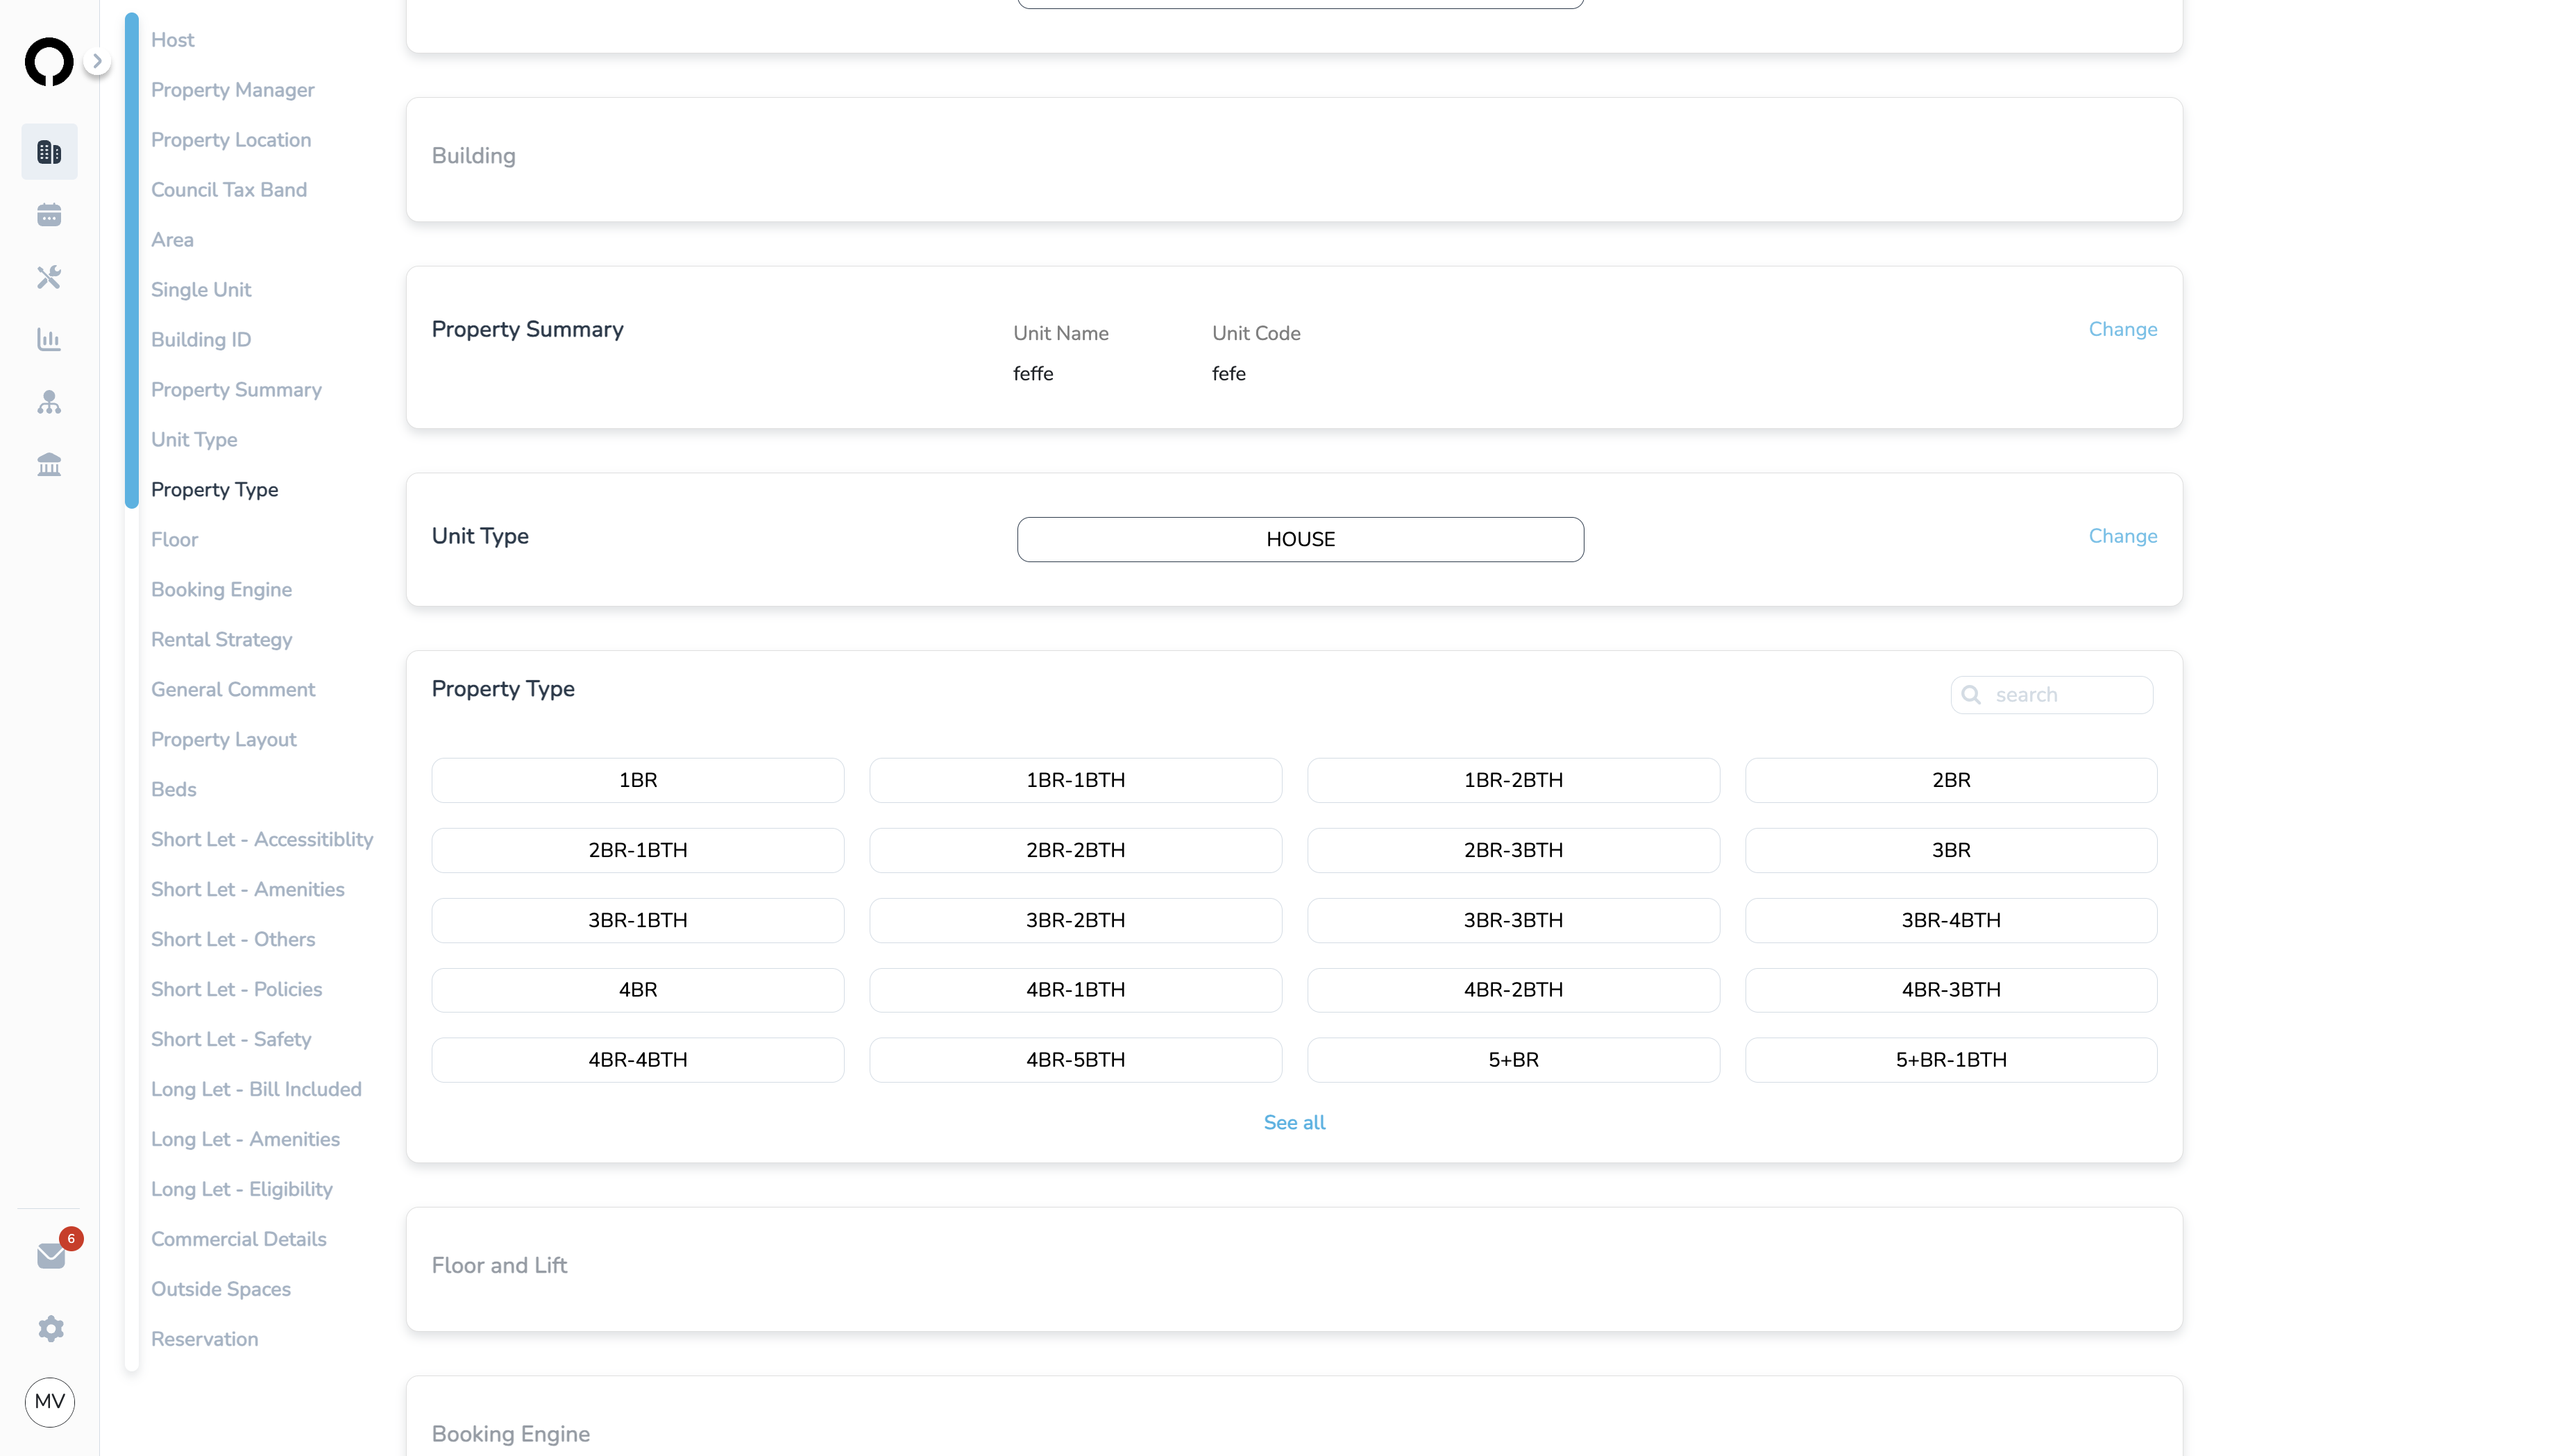Screen dimensions: 2561x1456
Task: Expand the Building section
Action: click(1294, 159)
